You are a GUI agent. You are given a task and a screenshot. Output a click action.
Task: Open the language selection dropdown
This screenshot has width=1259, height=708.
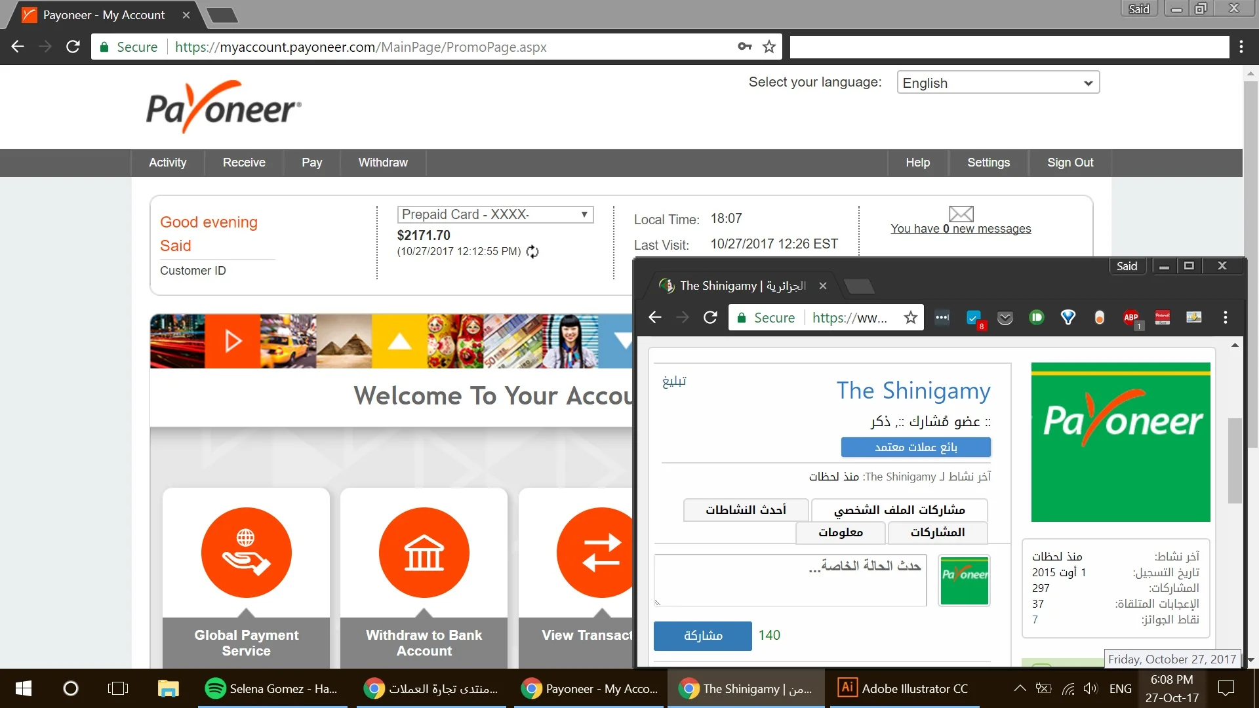tap(997, 83)
